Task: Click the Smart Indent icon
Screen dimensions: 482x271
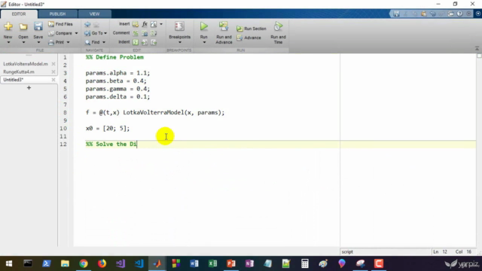Action: coord(136,42)
